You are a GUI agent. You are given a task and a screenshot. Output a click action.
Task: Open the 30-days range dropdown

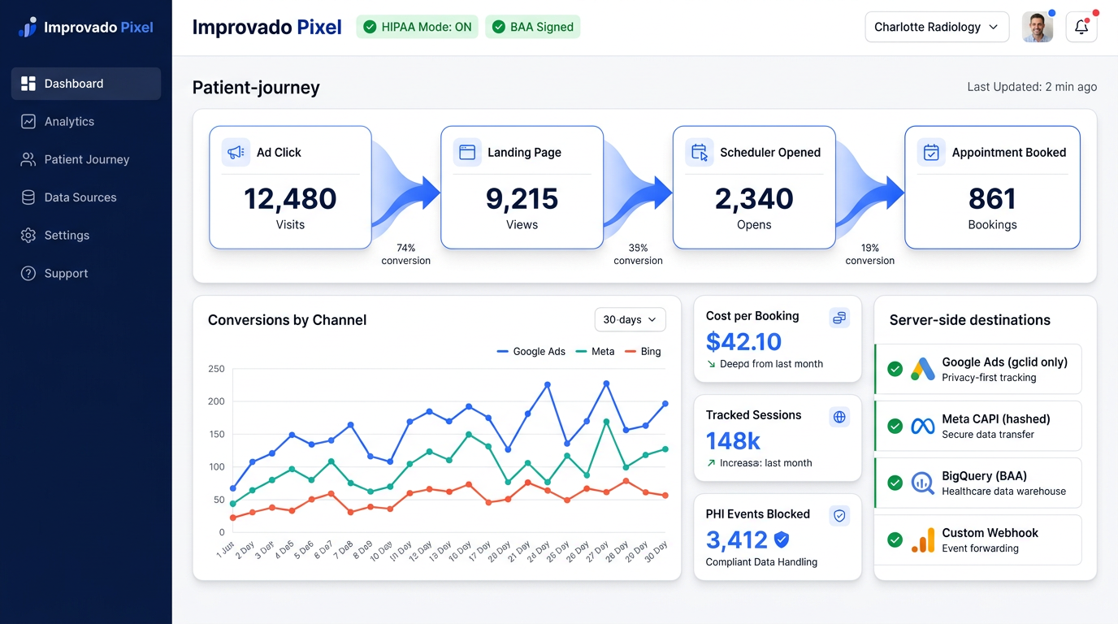pyautogui.click(x=630, y=320)
